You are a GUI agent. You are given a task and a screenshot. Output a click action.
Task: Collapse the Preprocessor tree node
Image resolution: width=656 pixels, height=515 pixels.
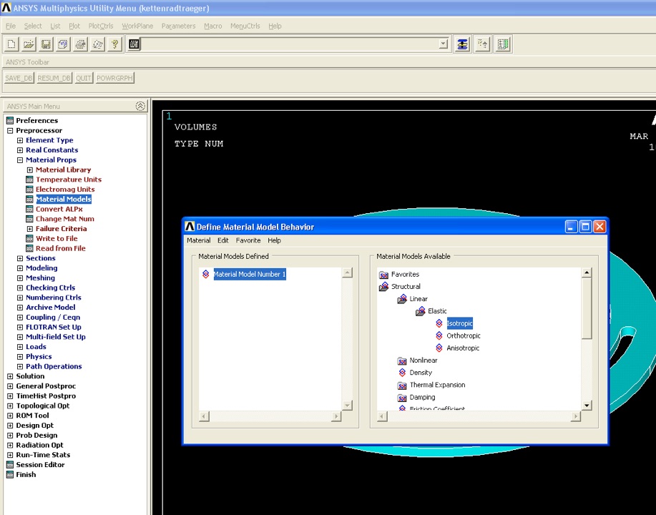(x=10, y=130)
